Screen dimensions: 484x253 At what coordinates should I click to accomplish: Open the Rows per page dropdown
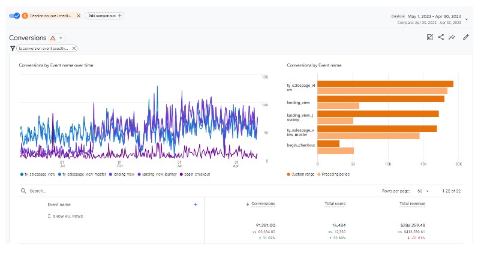click(x=423, y=191)
